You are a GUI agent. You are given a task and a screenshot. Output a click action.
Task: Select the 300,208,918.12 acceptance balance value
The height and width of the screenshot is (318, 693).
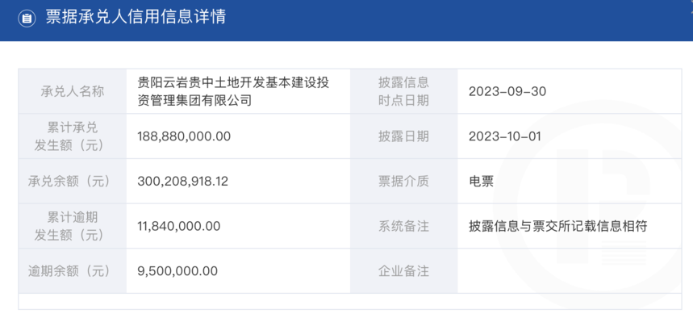click(183, 182)
